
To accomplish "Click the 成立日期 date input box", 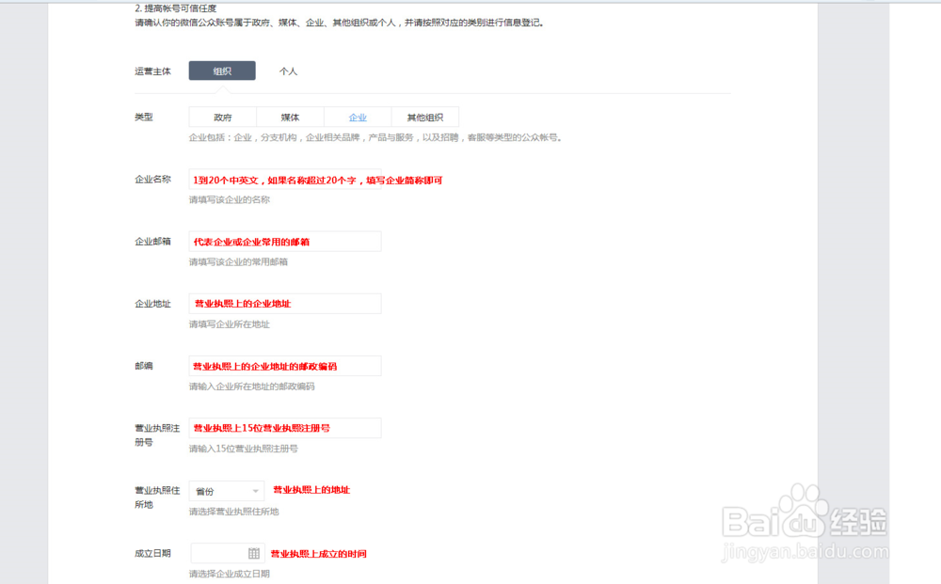I will coord(226,553).
